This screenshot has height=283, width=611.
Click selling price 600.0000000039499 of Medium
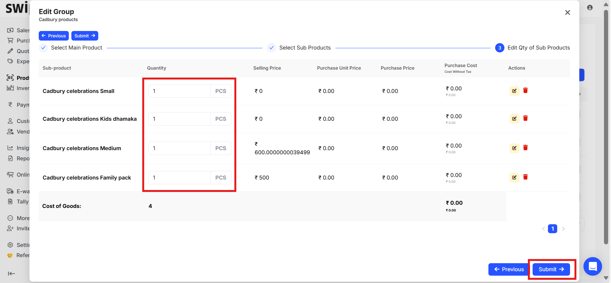(282, 152)
